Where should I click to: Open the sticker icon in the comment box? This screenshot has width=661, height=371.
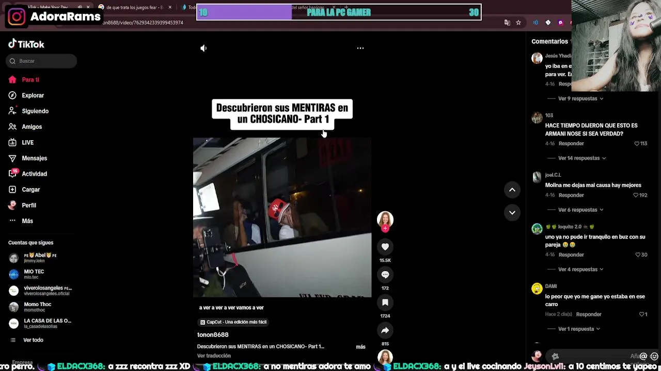(x=555, y=356)
